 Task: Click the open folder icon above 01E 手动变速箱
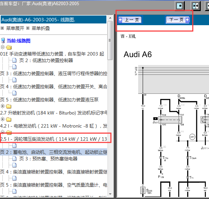[x=9, y=47]
